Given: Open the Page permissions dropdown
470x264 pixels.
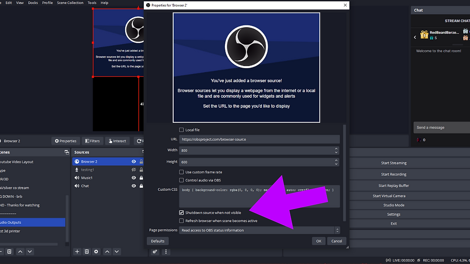Looking at the screenshot, I should 259,230.
